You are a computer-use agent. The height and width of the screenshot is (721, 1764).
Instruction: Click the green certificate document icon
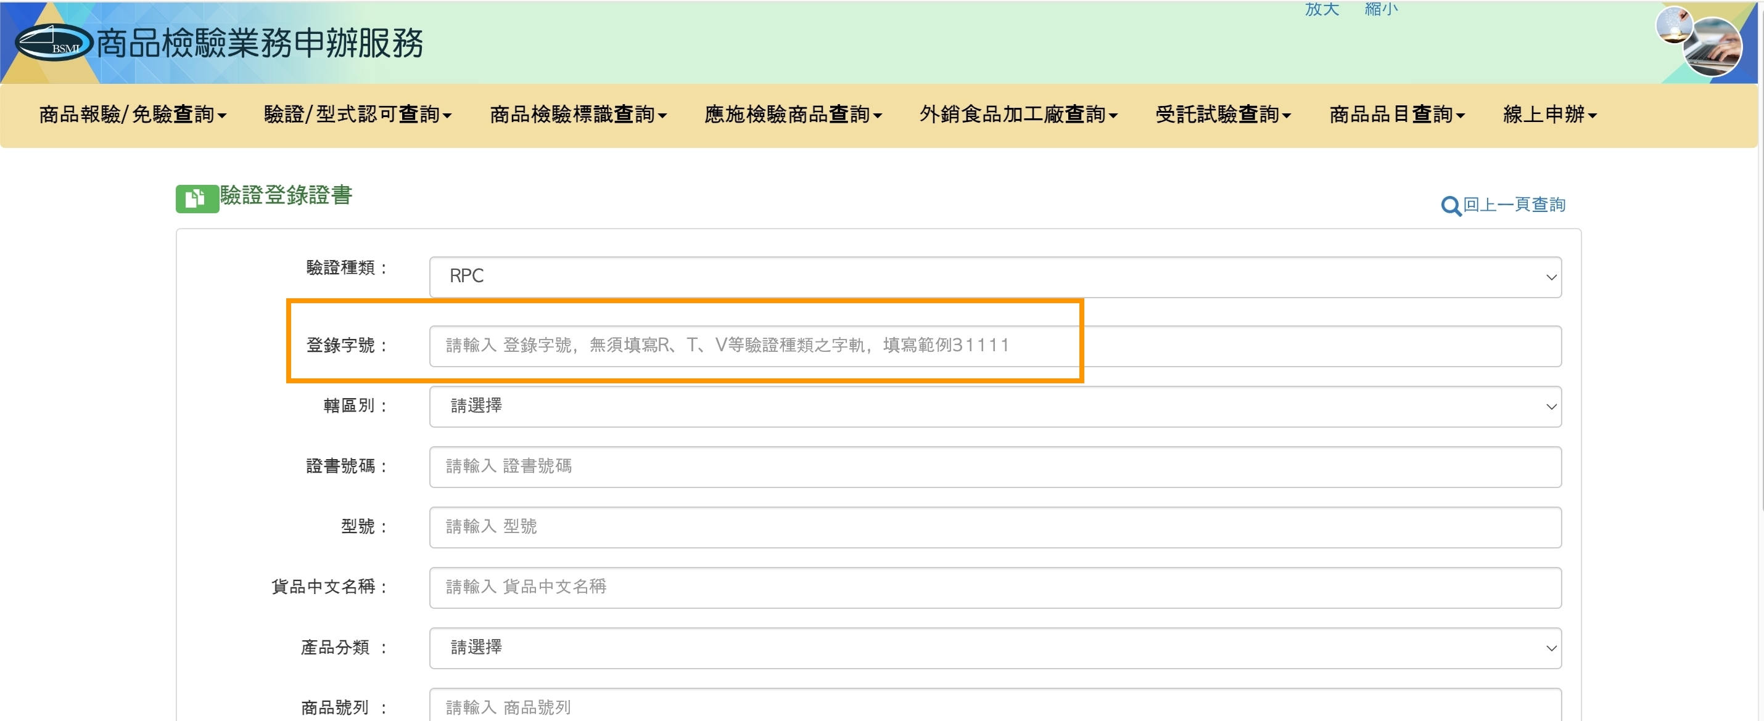[197, 199]
